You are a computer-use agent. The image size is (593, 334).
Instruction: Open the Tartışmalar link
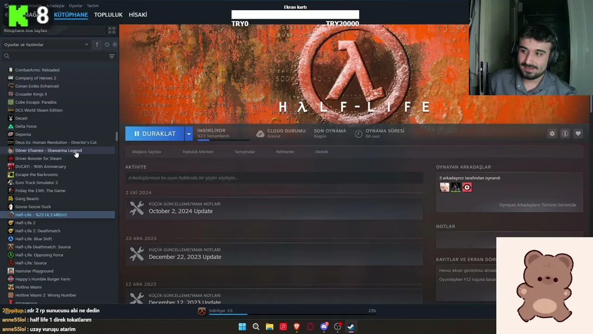click(x=245, y=152)
